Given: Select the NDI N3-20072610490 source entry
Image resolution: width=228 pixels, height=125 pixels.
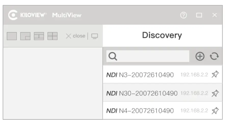Looking at the screenshot, I should (x=140, y=75).
